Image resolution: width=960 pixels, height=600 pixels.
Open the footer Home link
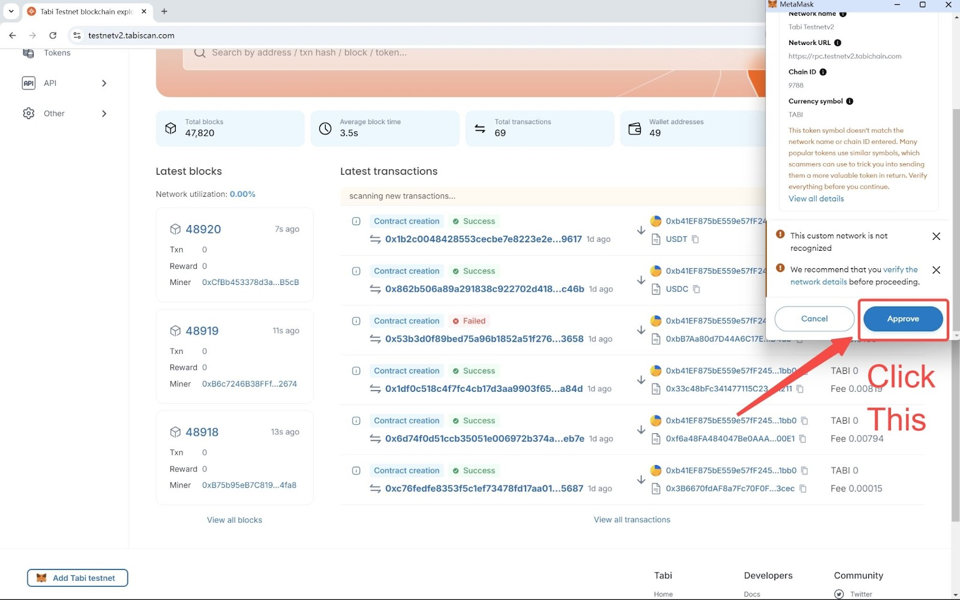tap(663, 594)
